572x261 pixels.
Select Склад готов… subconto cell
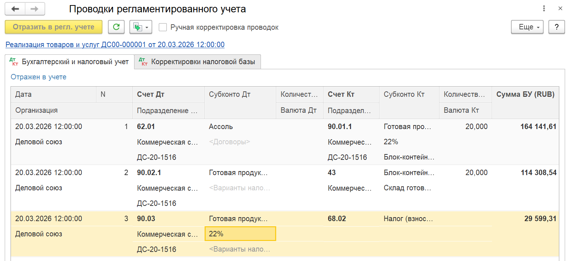[x=409, y=188]
